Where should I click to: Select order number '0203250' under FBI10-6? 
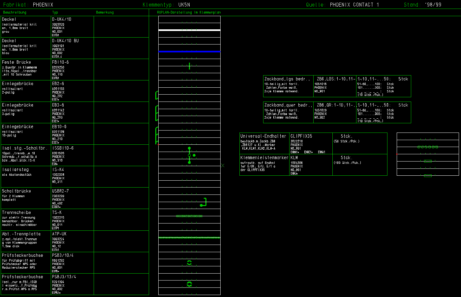[58, 68]
